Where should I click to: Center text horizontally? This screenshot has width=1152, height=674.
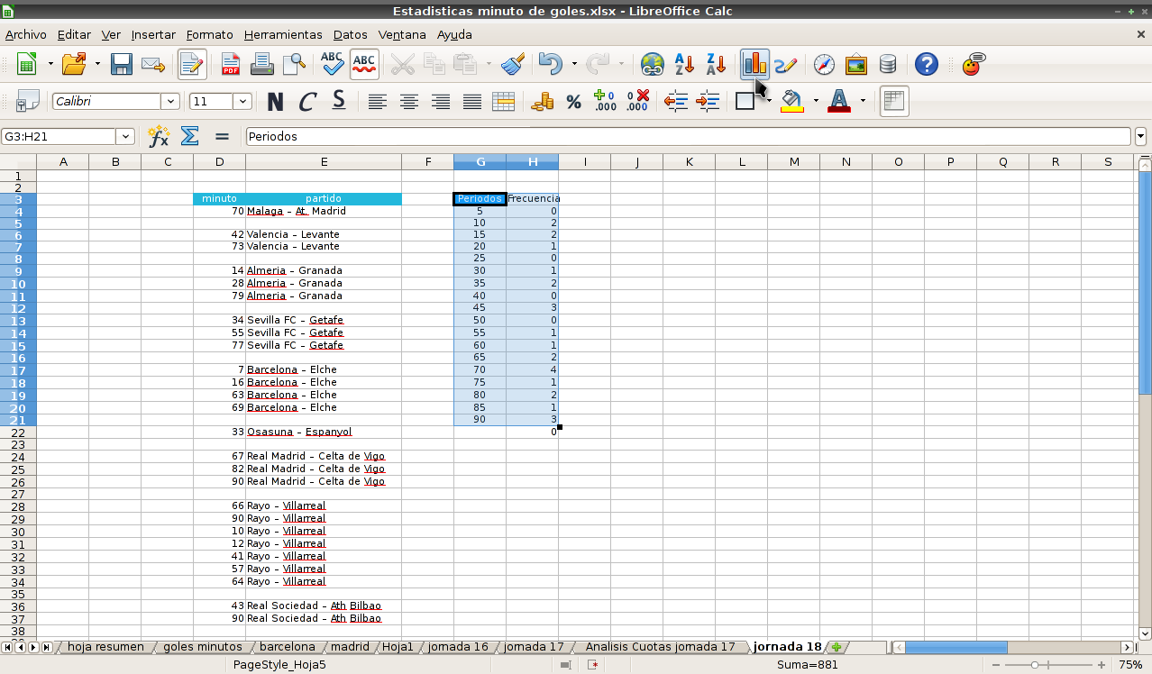click(x=409, y=102)
